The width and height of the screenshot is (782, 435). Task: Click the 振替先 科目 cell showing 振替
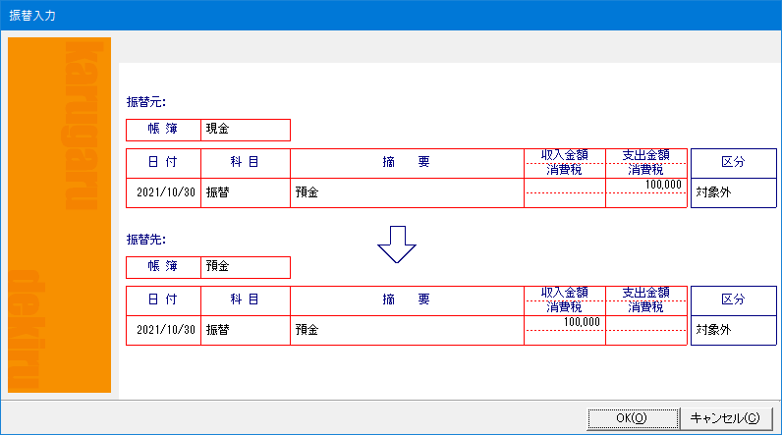pos(246,330)
